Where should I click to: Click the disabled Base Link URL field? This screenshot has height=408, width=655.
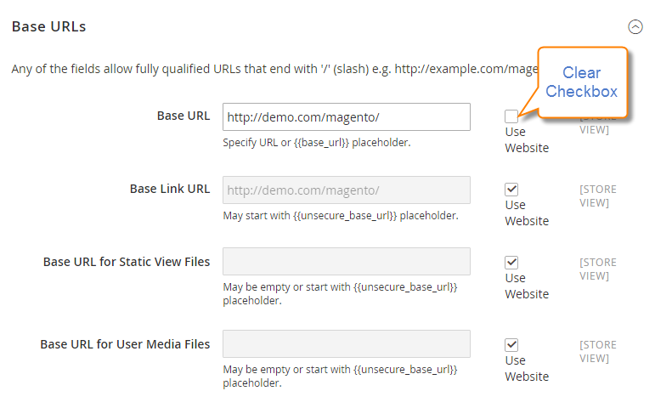point(346,190)
